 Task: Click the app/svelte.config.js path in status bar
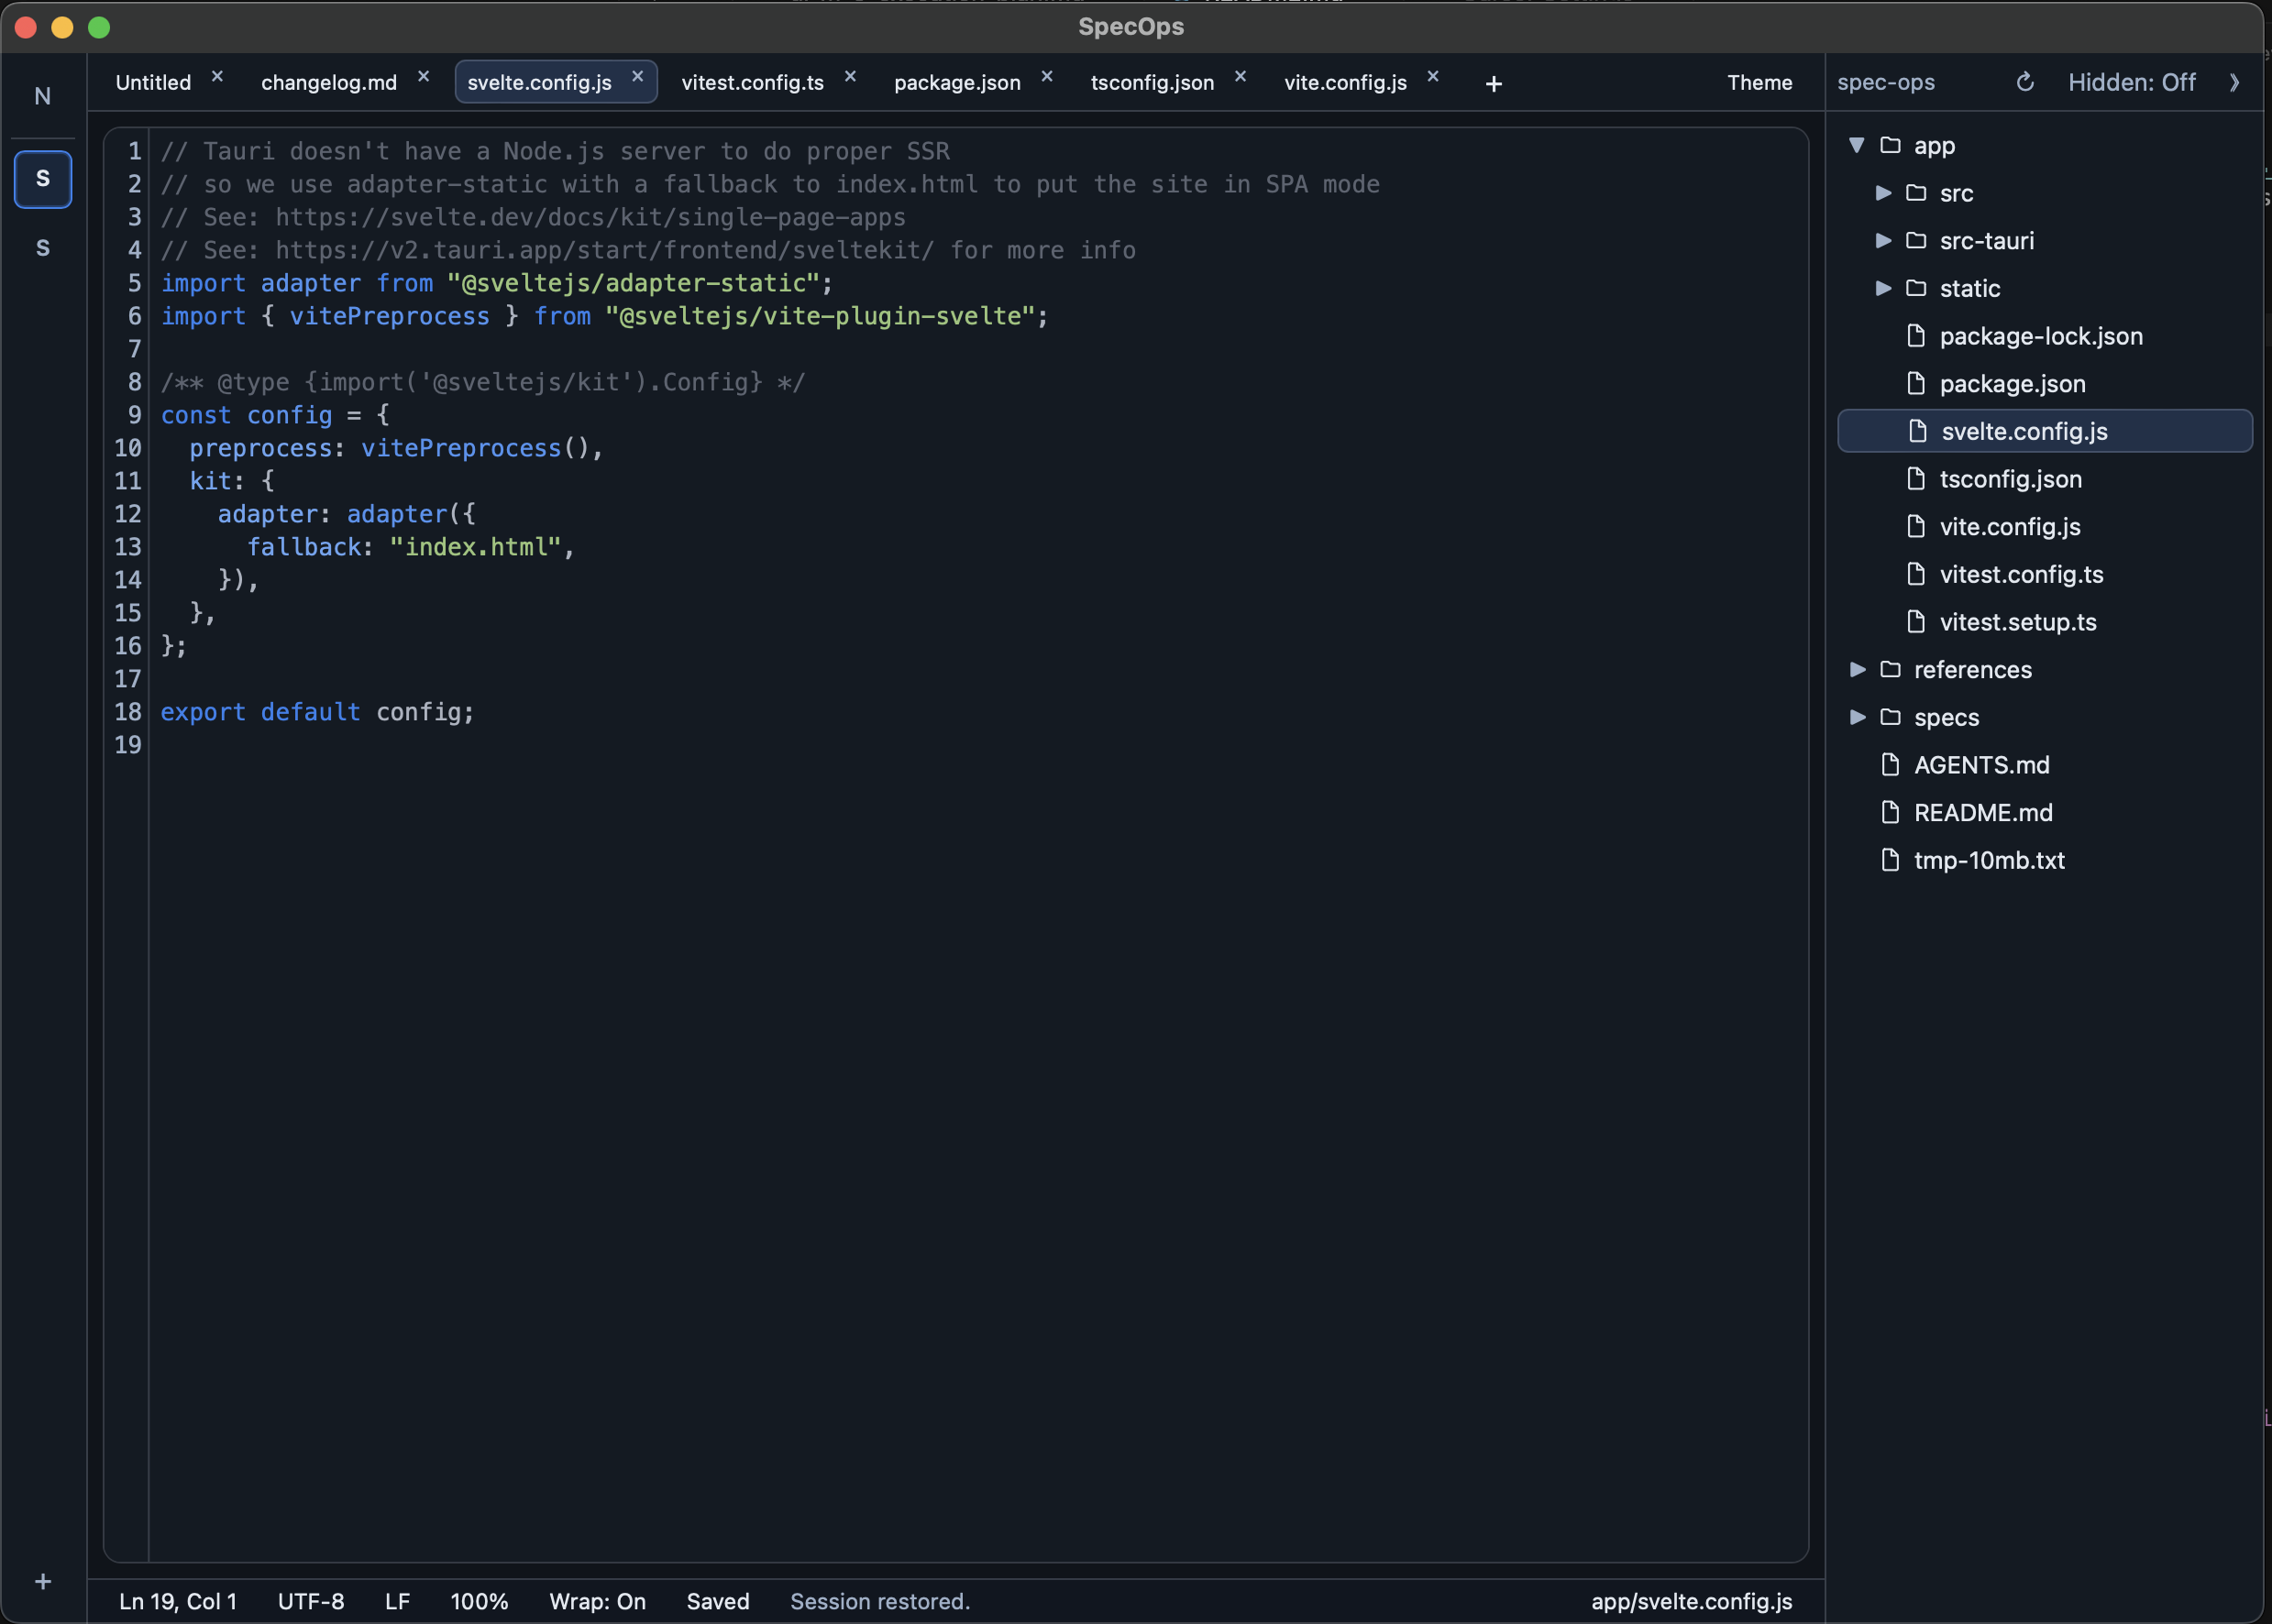[x=1692, y=1601]
